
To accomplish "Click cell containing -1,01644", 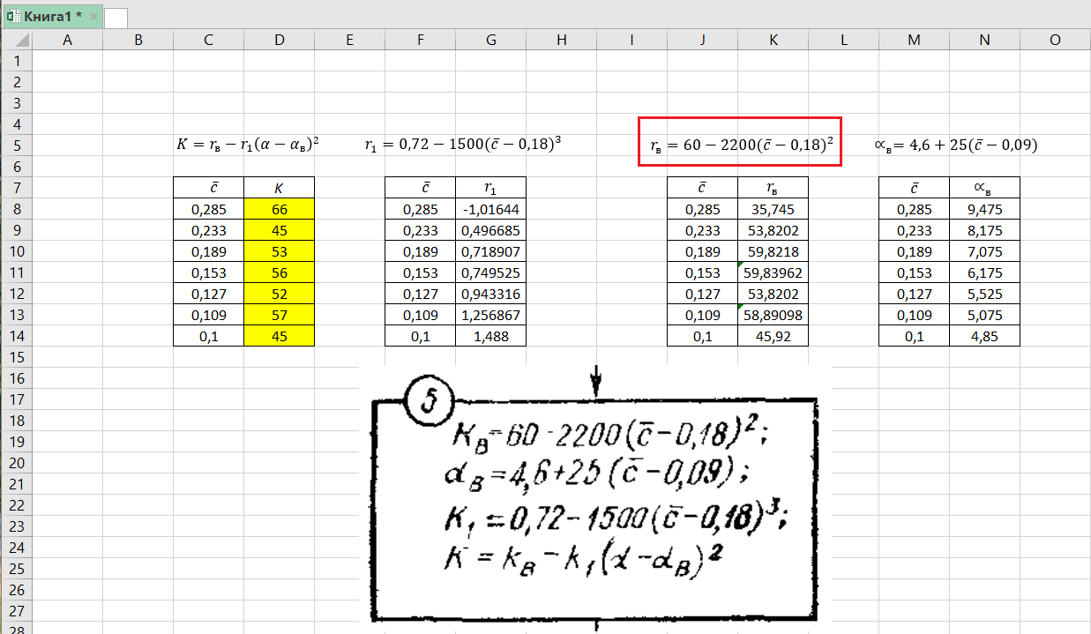I will (x=490, y=209).
